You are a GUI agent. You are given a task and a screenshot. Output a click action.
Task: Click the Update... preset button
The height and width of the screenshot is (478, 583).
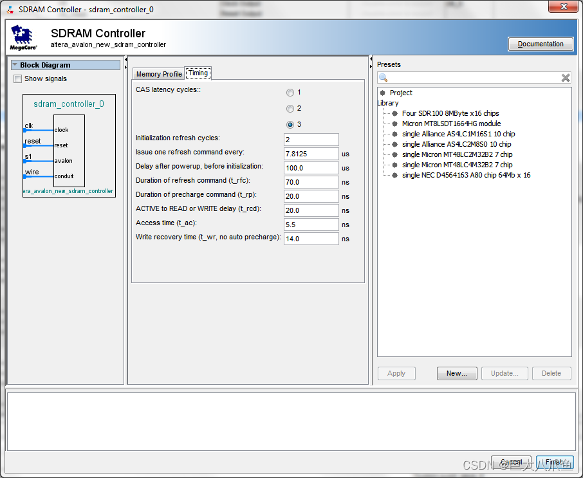coord(504,373)
